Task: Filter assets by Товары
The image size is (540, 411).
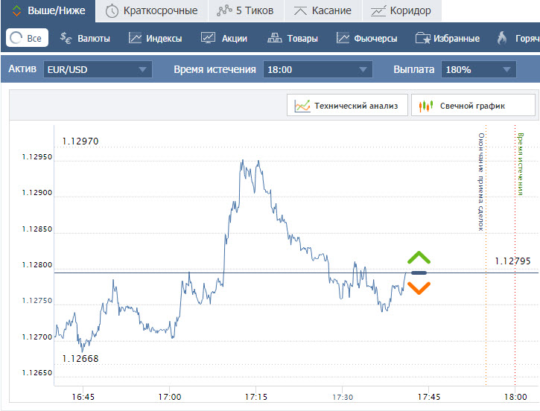Action: (x=293, y=38)
